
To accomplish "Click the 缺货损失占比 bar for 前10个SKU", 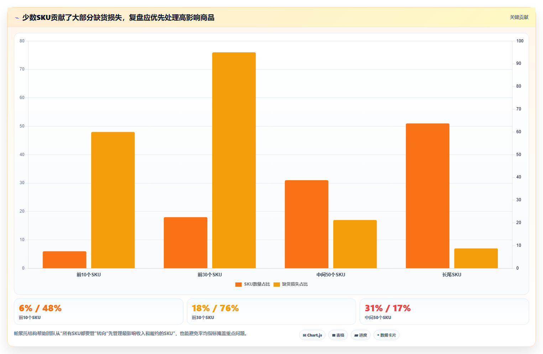I will [x=113, y=200].
